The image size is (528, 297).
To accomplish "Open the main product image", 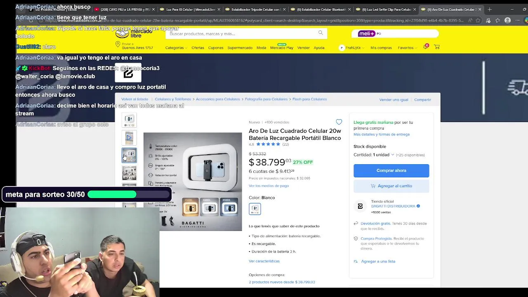I will point(193,181).
